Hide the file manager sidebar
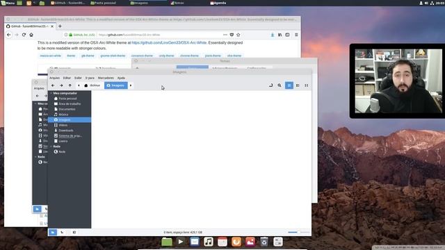This screenshot has width=445, height=250. [x=74, y=232]
